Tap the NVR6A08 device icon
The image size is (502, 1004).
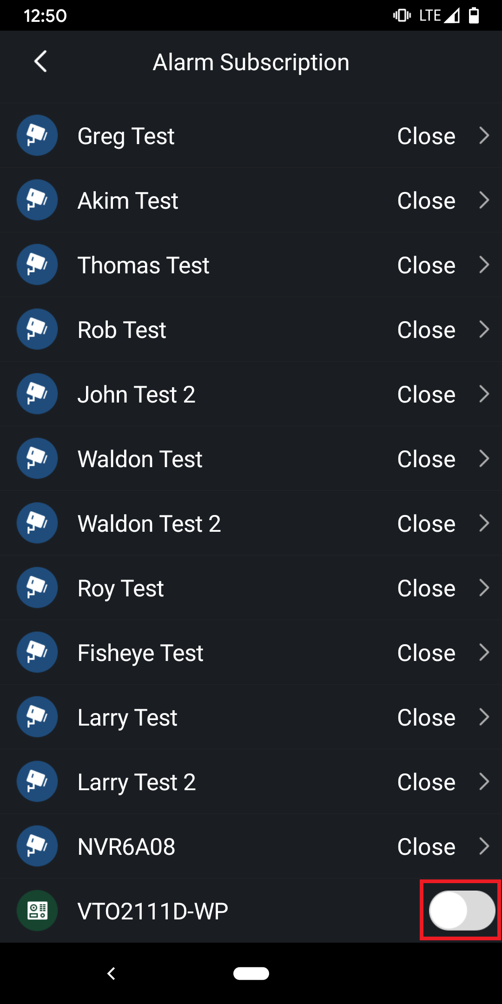37,846
